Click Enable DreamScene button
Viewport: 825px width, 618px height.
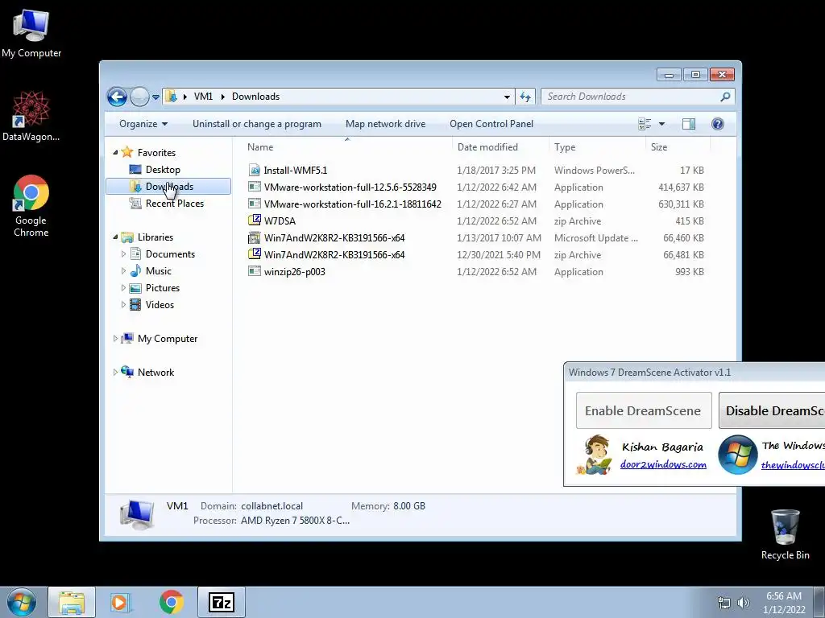coord(644,410)
